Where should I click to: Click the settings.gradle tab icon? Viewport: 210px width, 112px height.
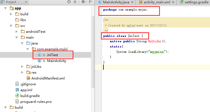pos(181,2)
